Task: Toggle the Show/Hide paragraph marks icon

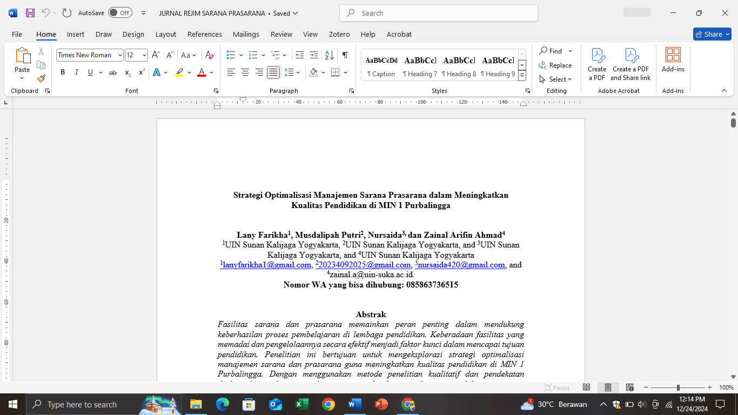Action: click(x=345, y=55)
